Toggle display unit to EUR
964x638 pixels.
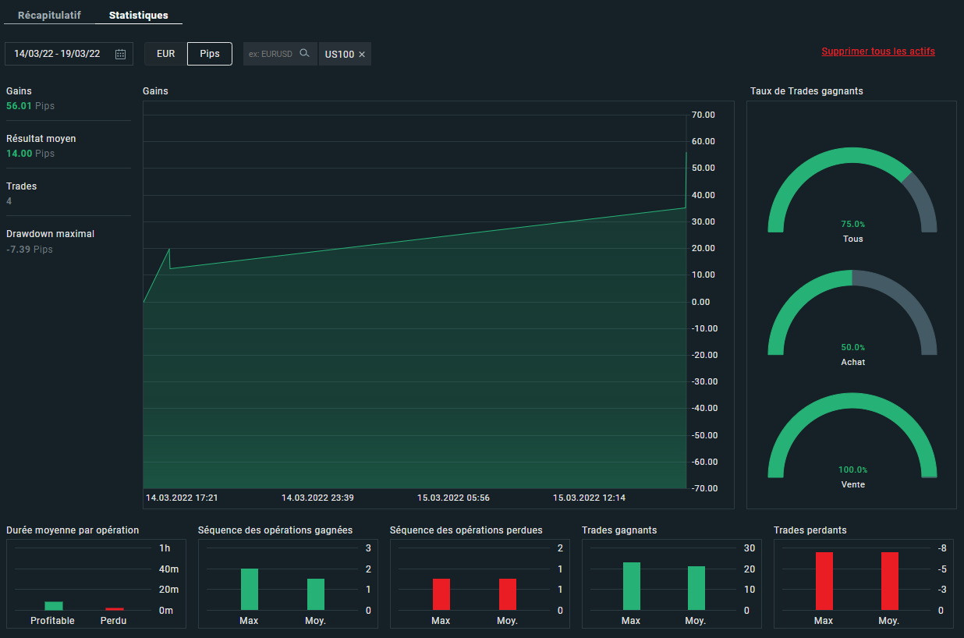165,54
